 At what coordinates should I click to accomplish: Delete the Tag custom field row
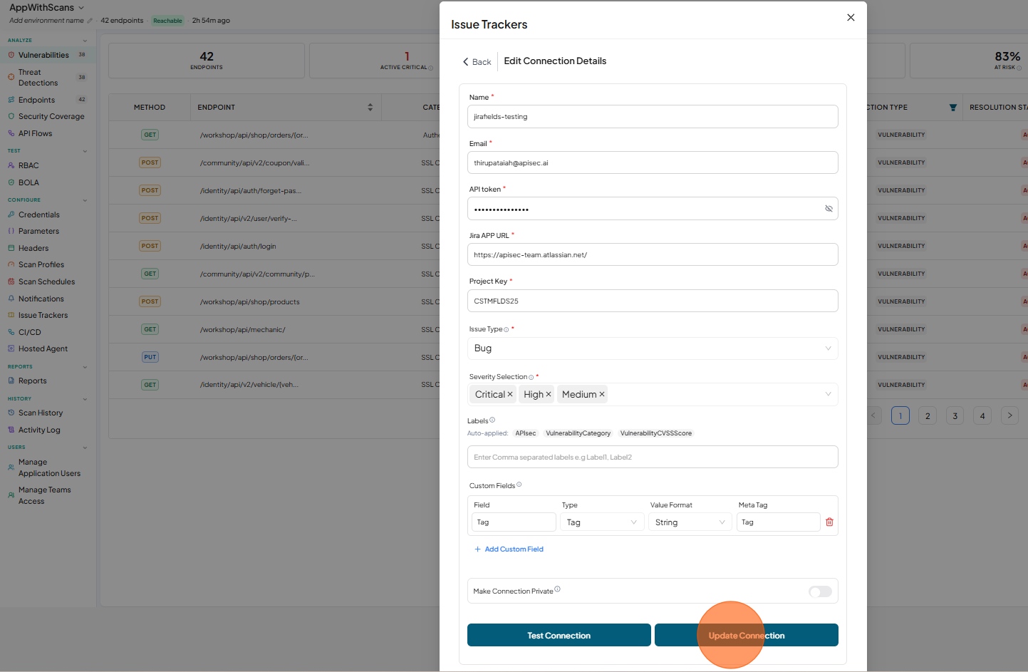[829, 522]
